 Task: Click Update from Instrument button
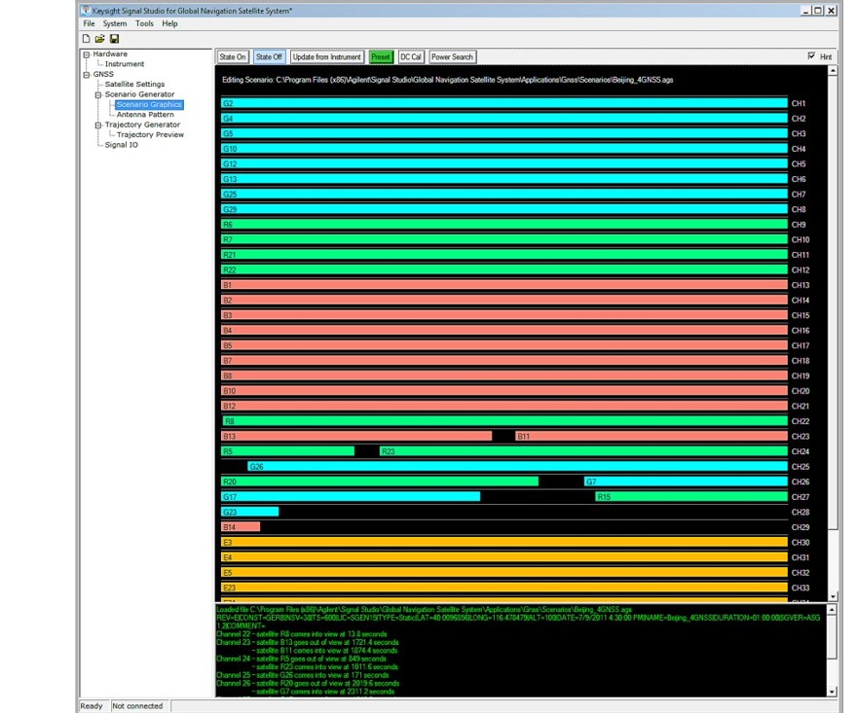pyautogui.click(x=327, y=57)
